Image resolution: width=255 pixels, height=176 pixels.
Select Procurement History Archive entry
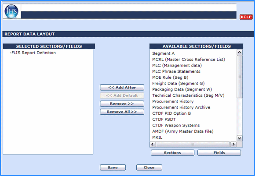(181, 107)
